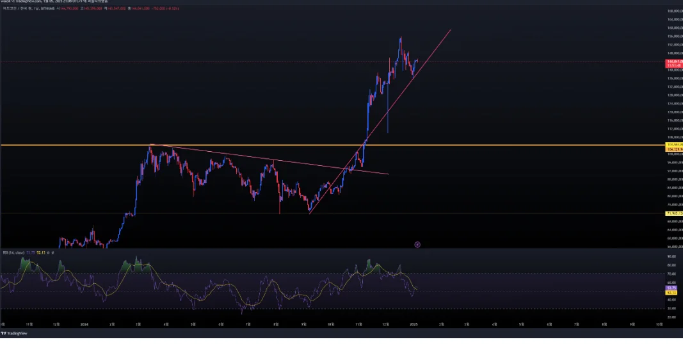This screenshot has width=683, height=344.
Task: Click the purple 53.75 label on RSI scale
Action: click(671, 288)
